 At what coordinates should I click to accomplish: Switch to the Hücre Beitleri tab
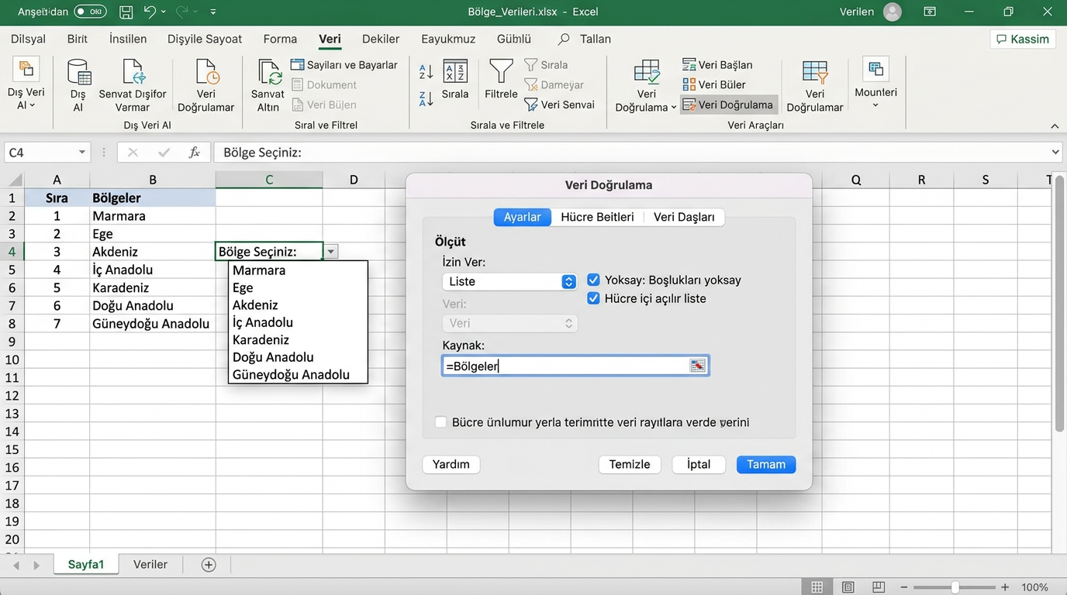597,217
